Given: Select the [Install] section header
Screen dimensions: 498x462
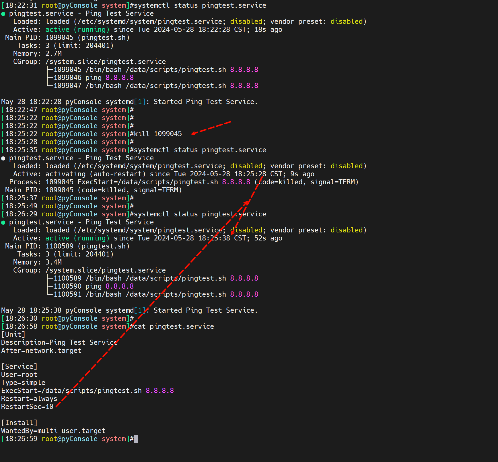Looking at the screenshot, I should point(19,423).
